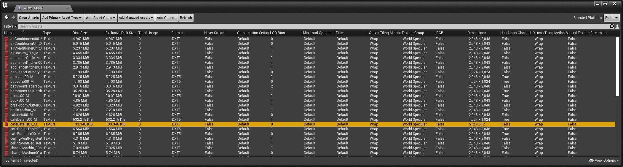Screen dimensions: 623x167
Task: Click the search magnifier icon
Action: [611, 26]
